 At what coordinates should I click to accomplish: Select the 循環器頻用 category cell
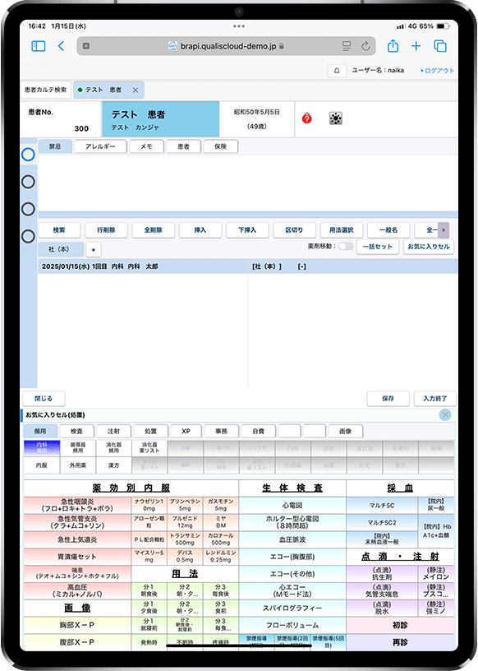(78, 447)
